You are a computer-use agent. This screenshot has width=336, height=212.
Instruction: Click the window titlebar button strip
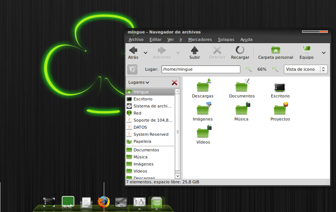(315, 32)
